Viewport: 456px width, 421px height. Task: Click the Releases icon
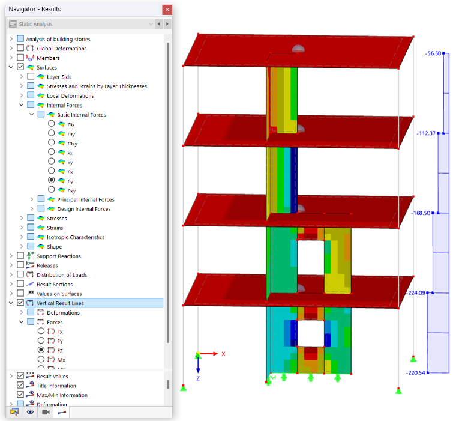(x=30, y=265)
